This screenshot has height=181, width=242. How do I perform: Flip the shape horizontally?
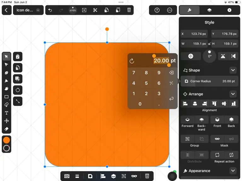tap(223, 56)
